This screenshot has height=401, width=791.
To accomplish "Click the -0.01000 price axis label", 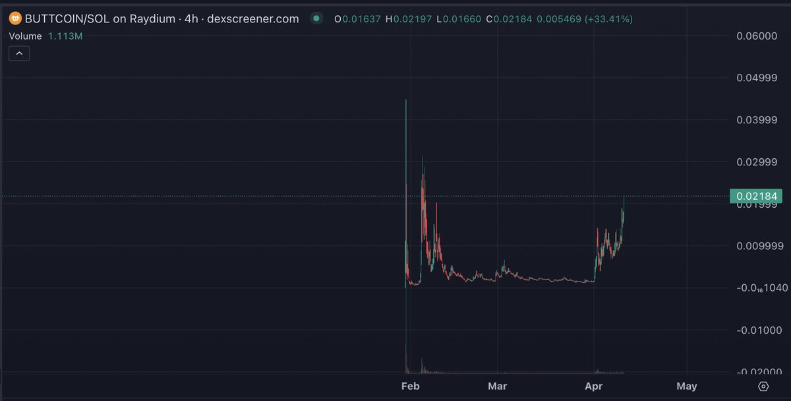I will coord(758,330).
